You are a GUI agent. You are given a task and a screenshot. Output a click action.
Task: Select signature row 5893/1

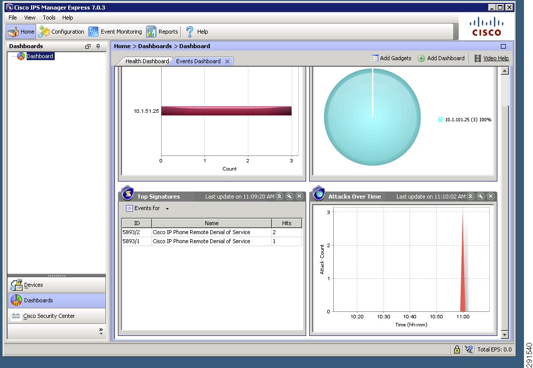point(212,241)
